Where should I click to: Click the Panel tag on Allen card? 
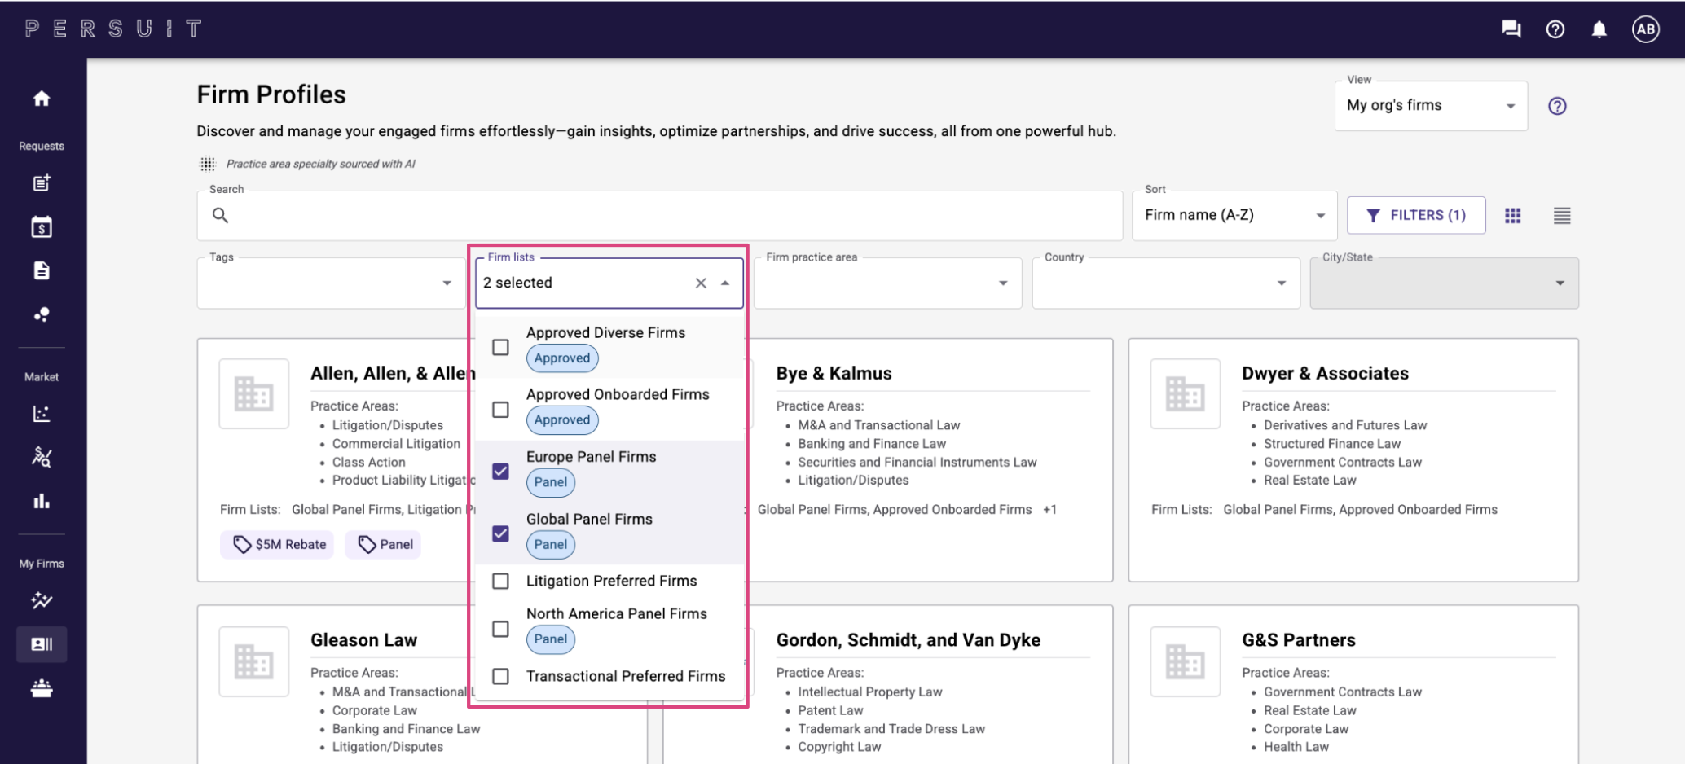(384, 544)
